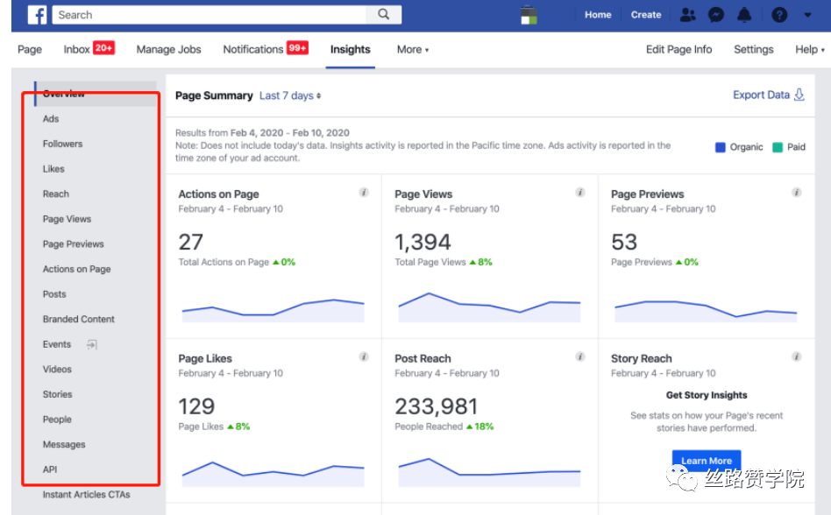Click info icon on Page Views card
Viewport: 831px width, 515px height.
click(580, 192)
